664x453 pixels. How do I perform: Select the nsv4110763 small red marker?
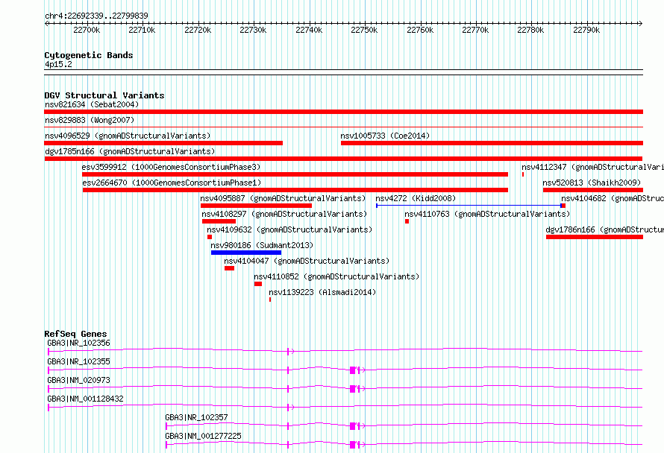(407, 221)
